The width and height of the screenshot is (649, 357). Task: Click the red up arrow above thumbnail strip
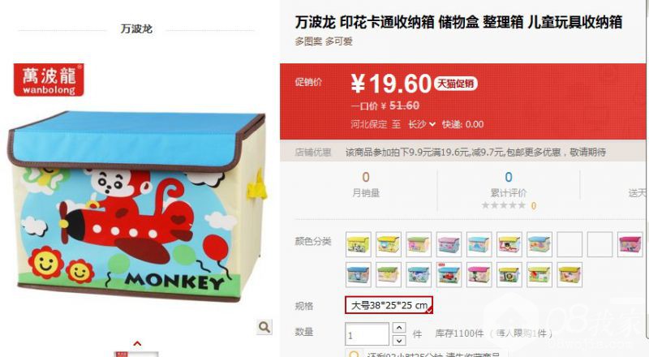137,343
